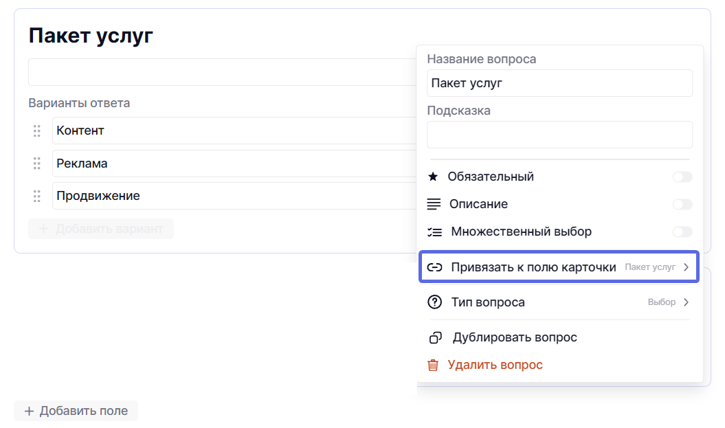Viewport: 725px width, 428px height.
Task: Click the checklist icon for Множественный выбор
Action: pos(434,232)
